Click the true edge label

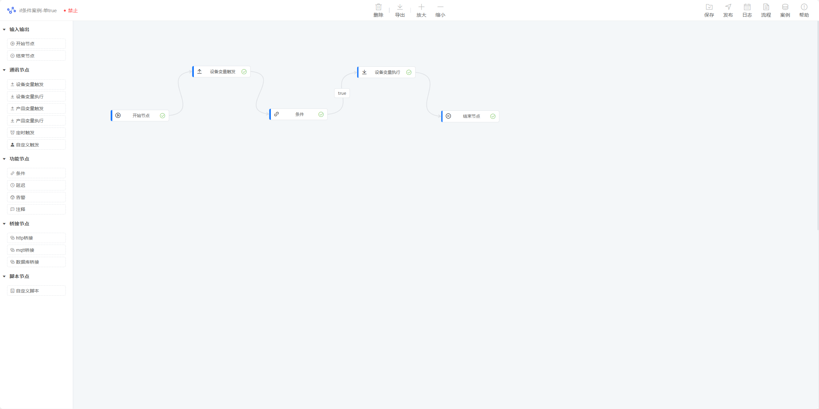[342, 93]
